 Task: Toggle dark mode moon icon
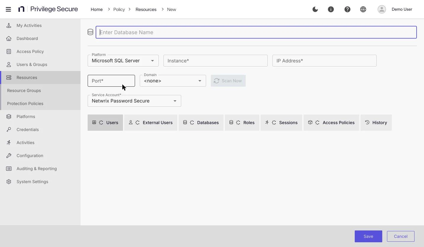(x=315, y=9)
